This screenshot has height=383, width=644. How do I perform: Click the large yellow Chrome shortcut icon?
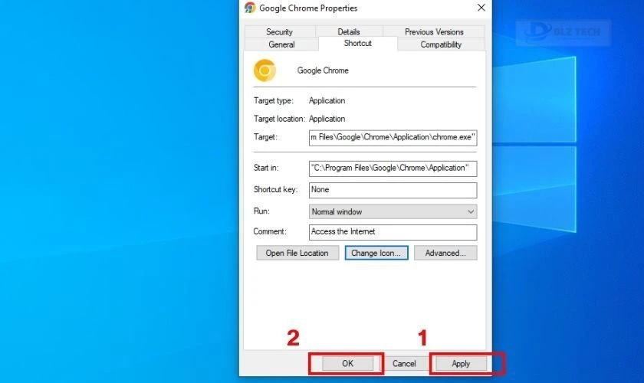click(x=264, y=70)
